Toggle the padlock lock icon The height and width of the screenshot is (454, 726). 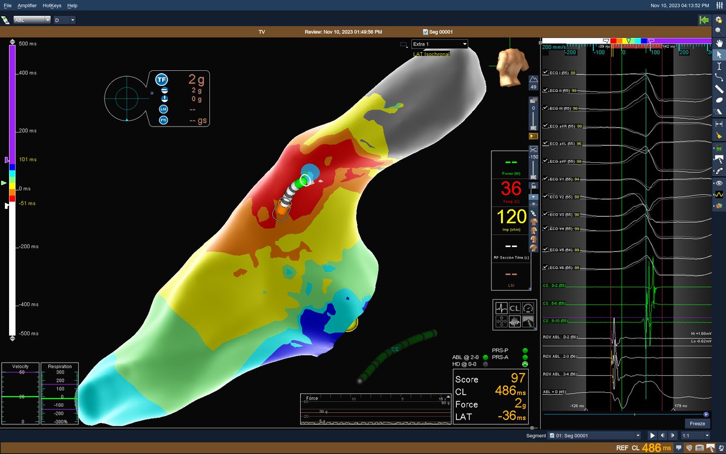click(533, 186)
